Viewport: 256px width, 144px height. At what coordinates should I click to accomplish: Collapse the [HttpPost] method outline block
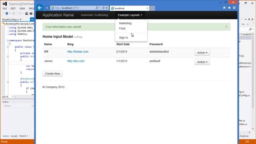[x=8, y=82]
